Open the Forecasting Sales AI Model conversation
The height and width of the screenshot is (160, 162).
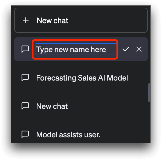click(x=81, y=78)
